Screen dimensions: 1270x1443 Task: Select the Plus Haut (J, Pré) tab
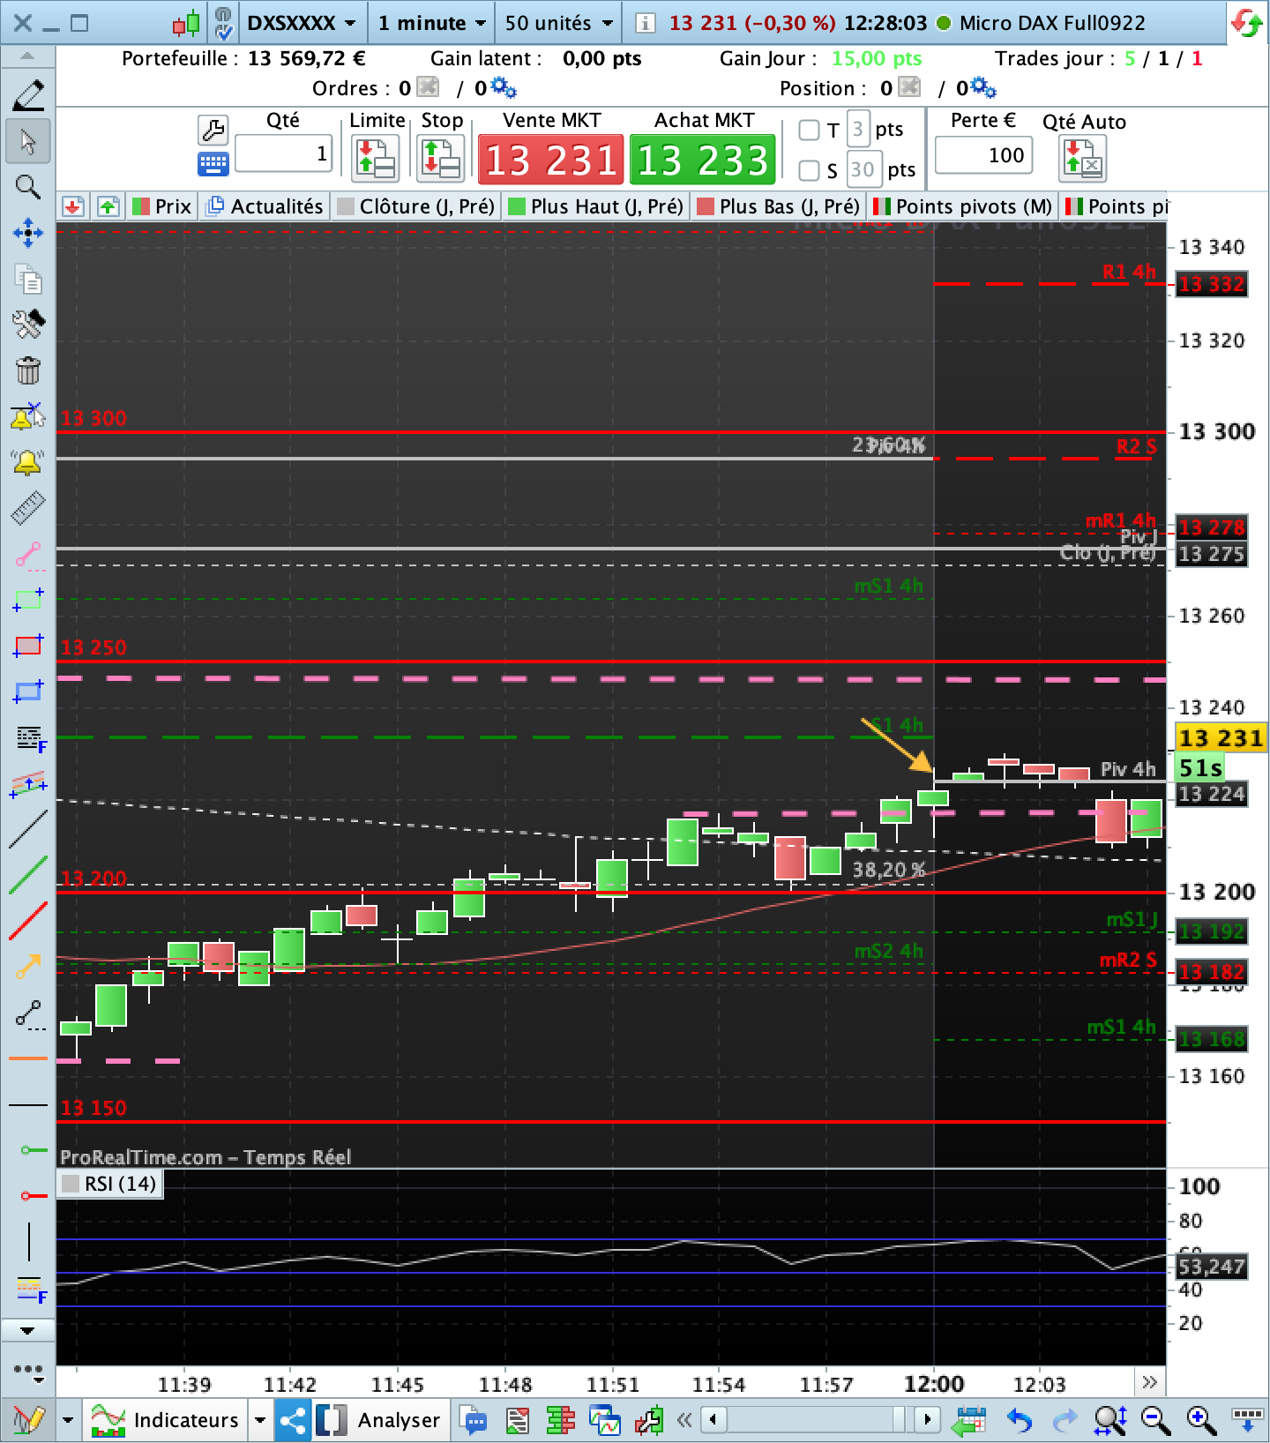tap(596, 206)
